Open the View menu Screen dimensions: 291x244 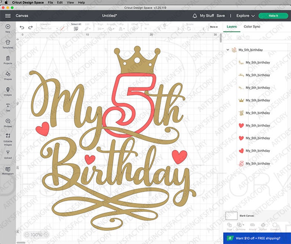(70, 3)
